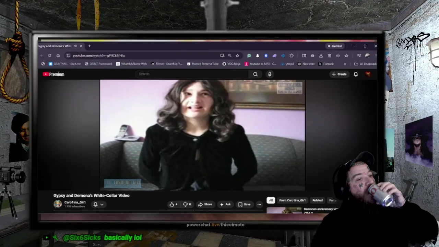Open the VDO.Ninja bookmark

tap(232, 64)
